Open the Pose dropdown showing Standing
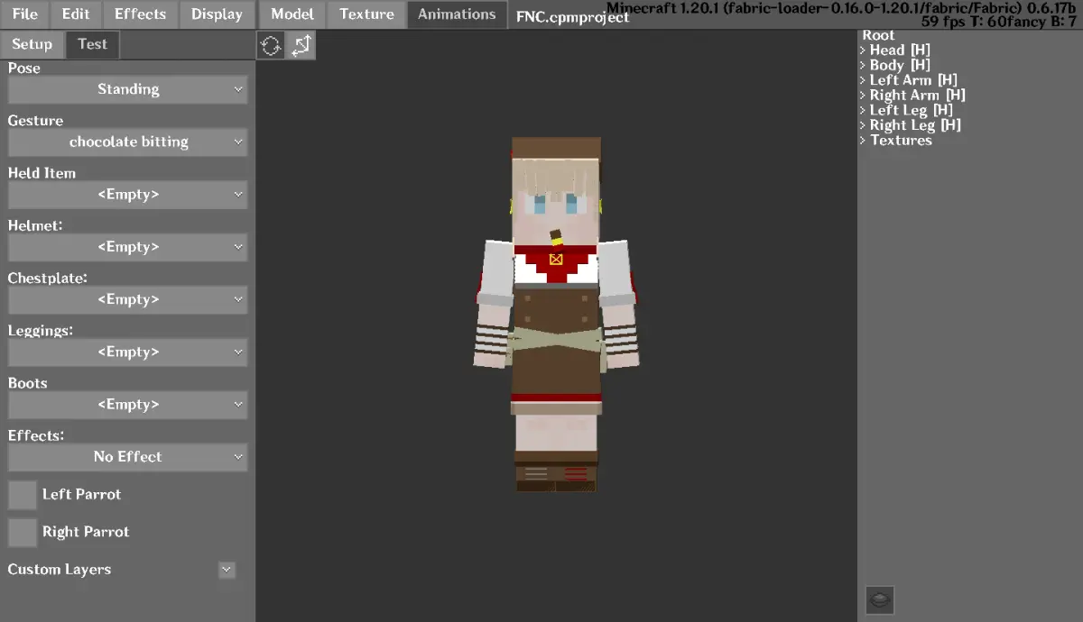The width and height of the screenshot is (1083, 622). pyautogui.click(x=127, y=89)
